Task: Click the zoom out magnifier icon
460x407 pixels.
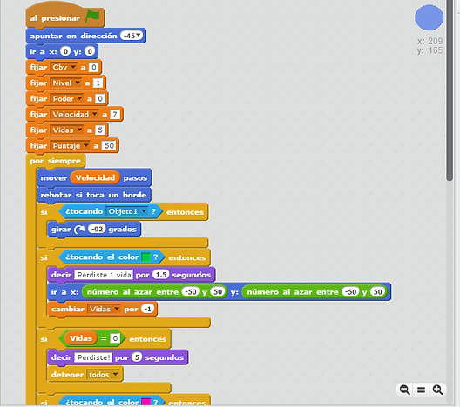Action: coord(405,390)
